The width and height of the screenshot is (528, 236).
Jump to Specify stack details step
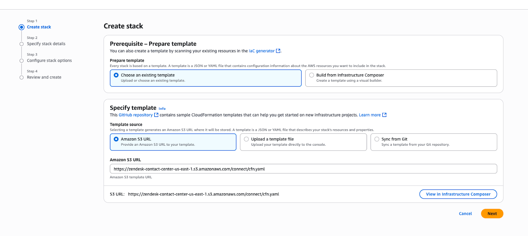coord(46,44)
